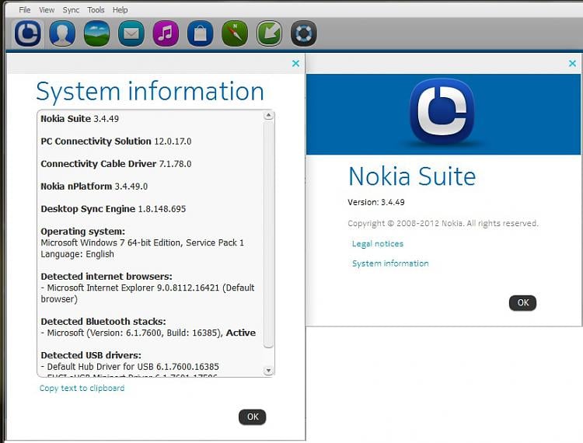Open the Help menu
Viewport: 583px width, 443px height.
(120, 9)
